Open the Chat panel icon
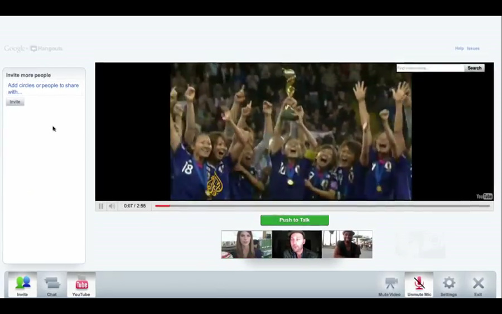This screenshot has width=502, height=314. [x=52, y=284]
